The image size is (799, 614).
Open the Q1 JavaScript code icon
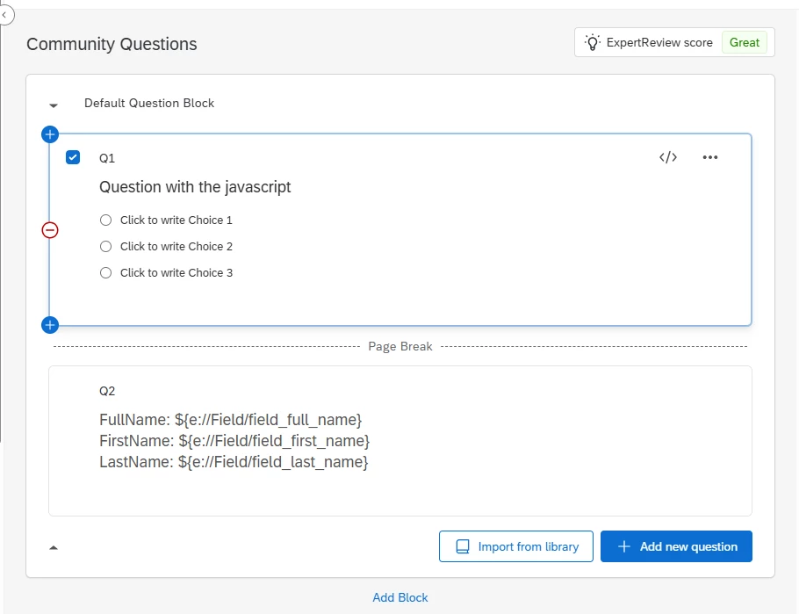tap(668, 157)
